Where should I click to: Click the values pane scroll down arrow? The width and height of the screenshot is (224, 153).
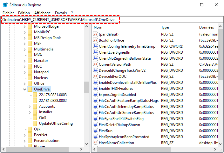(x=220, y=144)
